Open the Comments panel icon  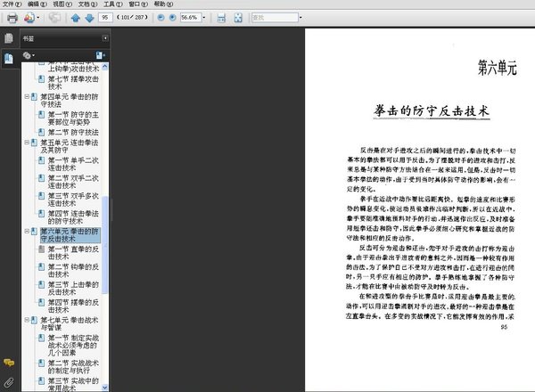(9, 363)
